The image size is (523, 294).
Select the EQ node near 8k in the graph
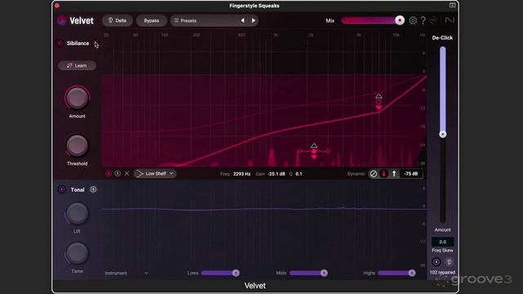point(378,102)
